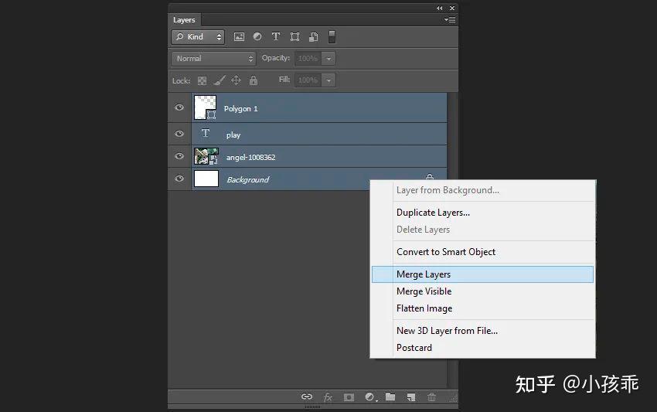657x412 pixels.
Task: Choose Merge Layers from context menu
Action: tap(482, 274)
